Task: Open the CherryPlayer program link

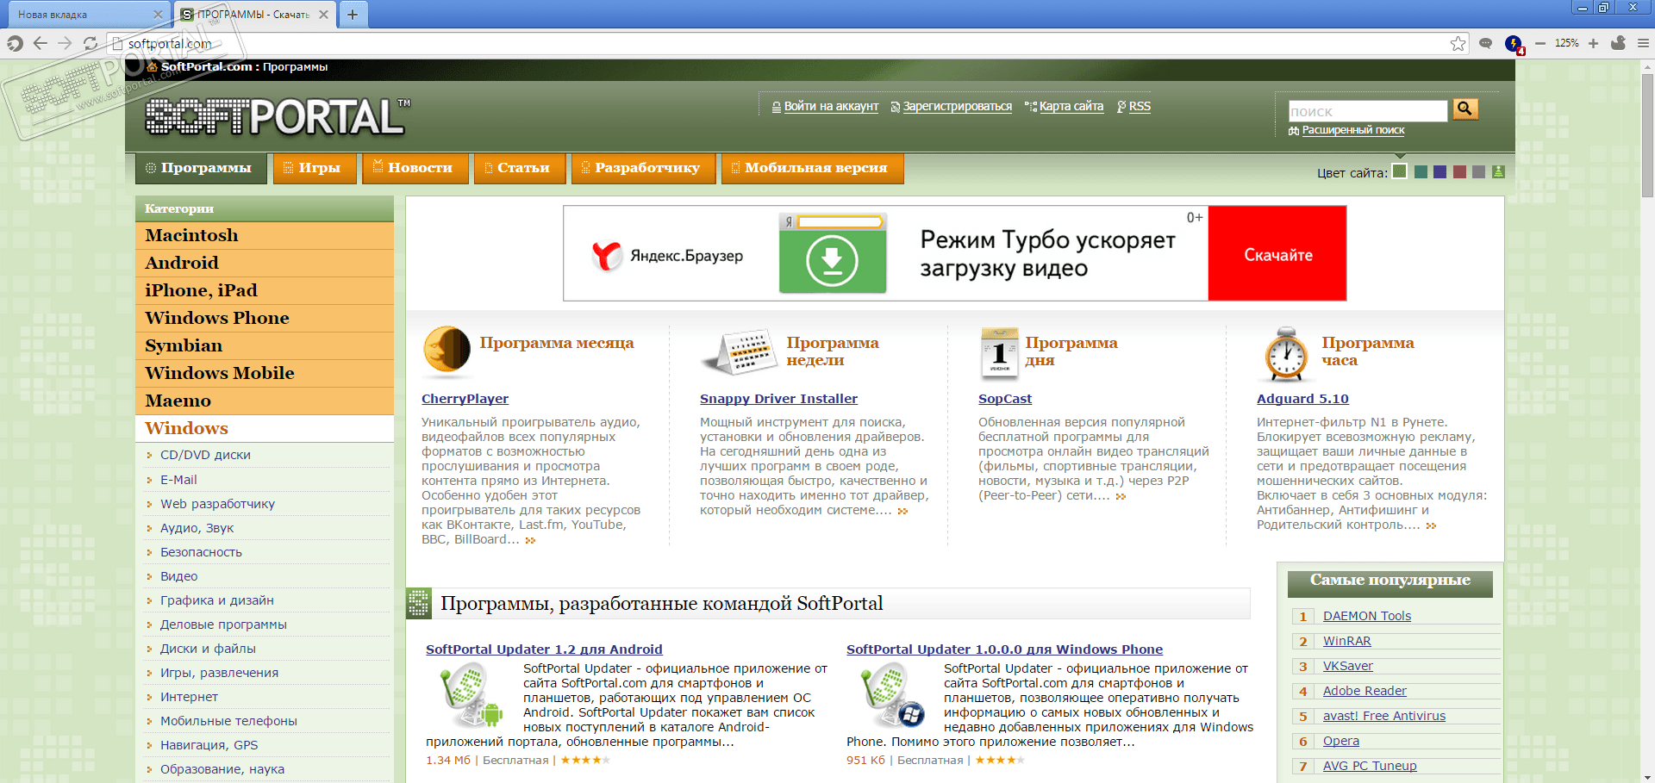Action: tap(465, 399)
